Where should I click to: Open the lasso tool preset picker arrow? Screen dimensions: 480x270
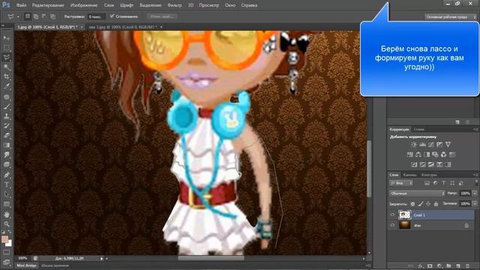point(18,16)
